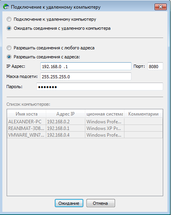The width and height of the screenshot is (171, 215).
Task: Click the app icon in title bar
Action: coord(6,7)
